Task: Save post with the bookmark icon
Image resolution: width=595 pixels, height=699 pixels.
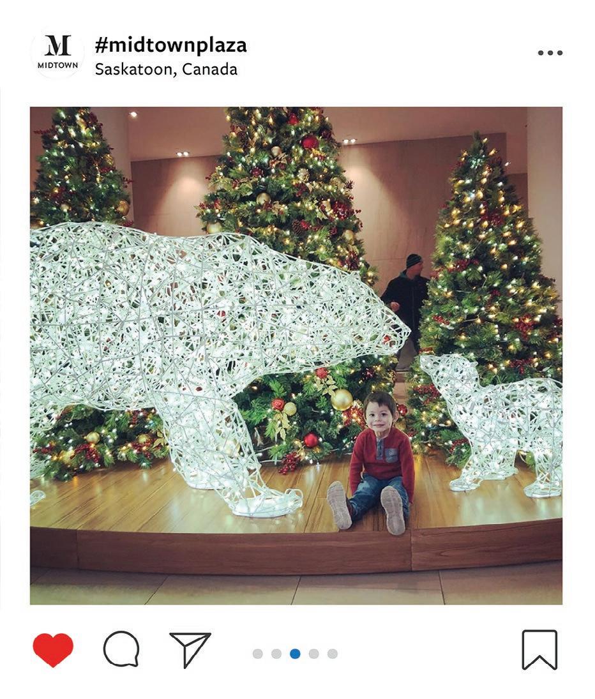Action: [x=539, y=649]
